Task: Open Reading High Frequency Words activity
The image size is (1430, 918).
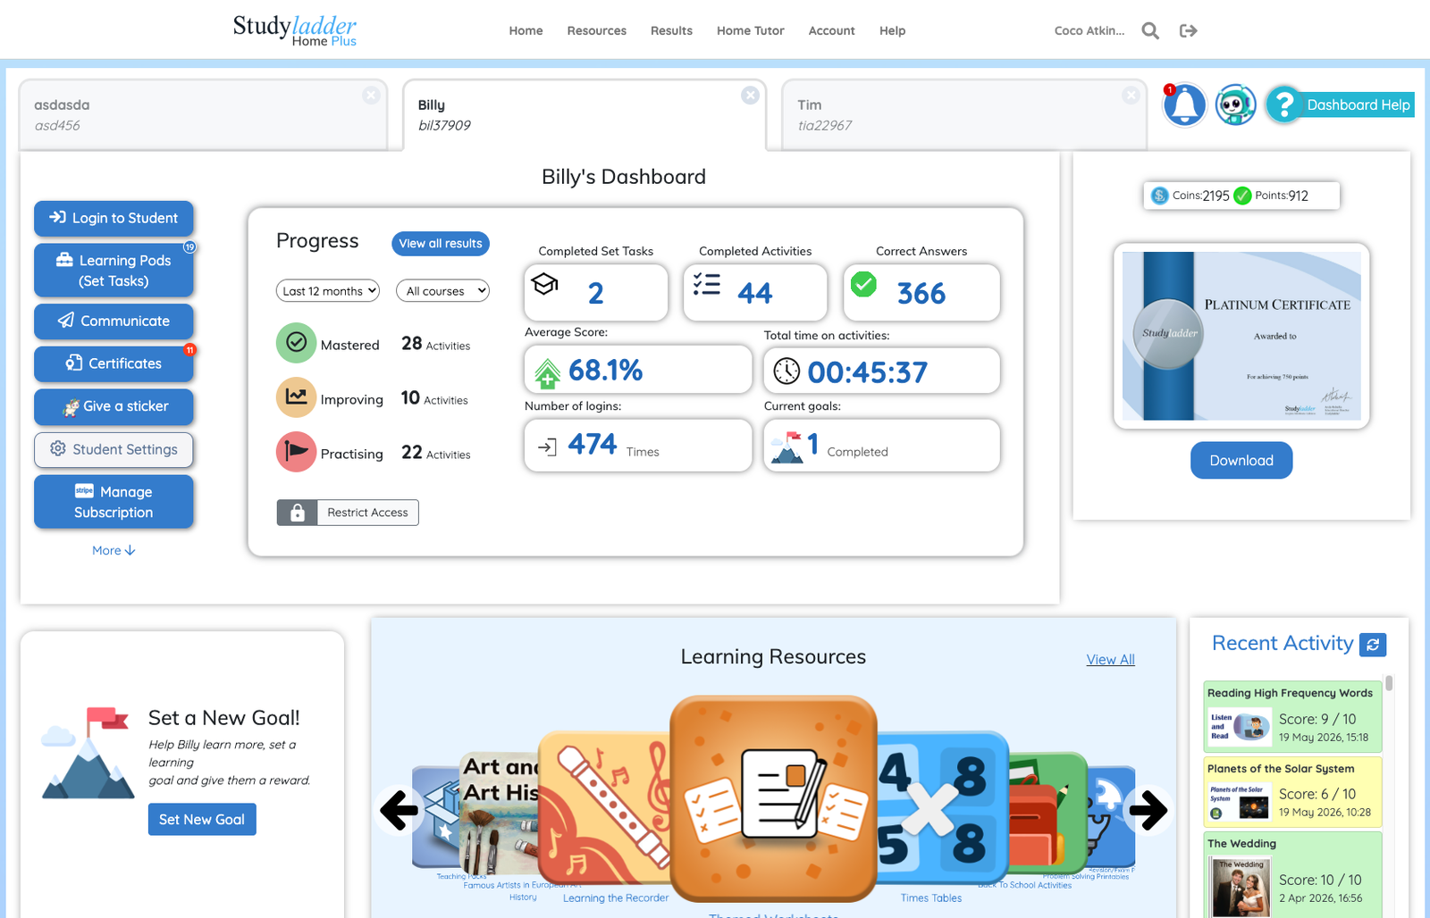Action: pos(1292,717)
